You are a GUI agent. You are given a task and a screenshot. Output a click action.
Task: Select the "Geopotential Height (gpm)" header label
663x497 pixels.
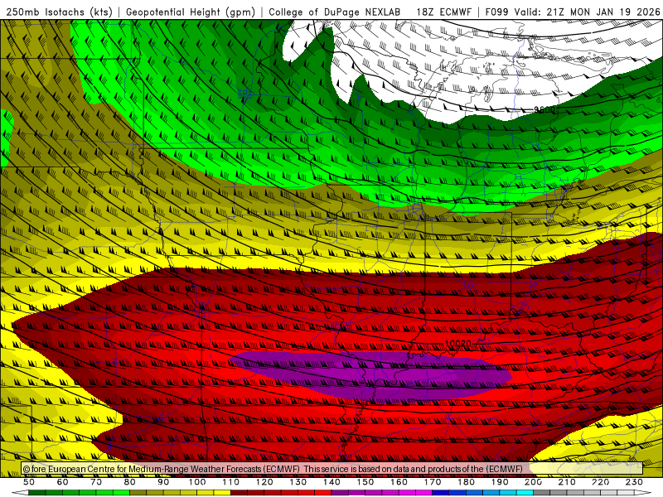click(x=191, y=12)
